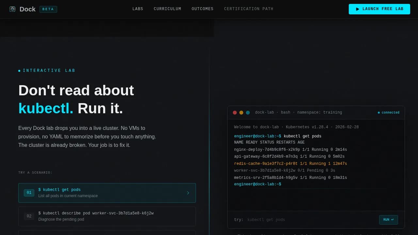Open the Outcomes nav item
The height and width of the screenshot is (235, 418).
tap(202, 9)
